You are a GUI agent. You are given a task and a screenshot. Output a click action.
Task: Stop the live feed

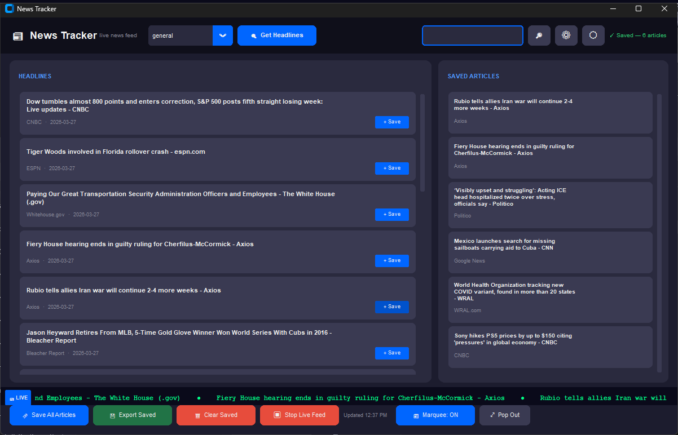tap(299, 415)
